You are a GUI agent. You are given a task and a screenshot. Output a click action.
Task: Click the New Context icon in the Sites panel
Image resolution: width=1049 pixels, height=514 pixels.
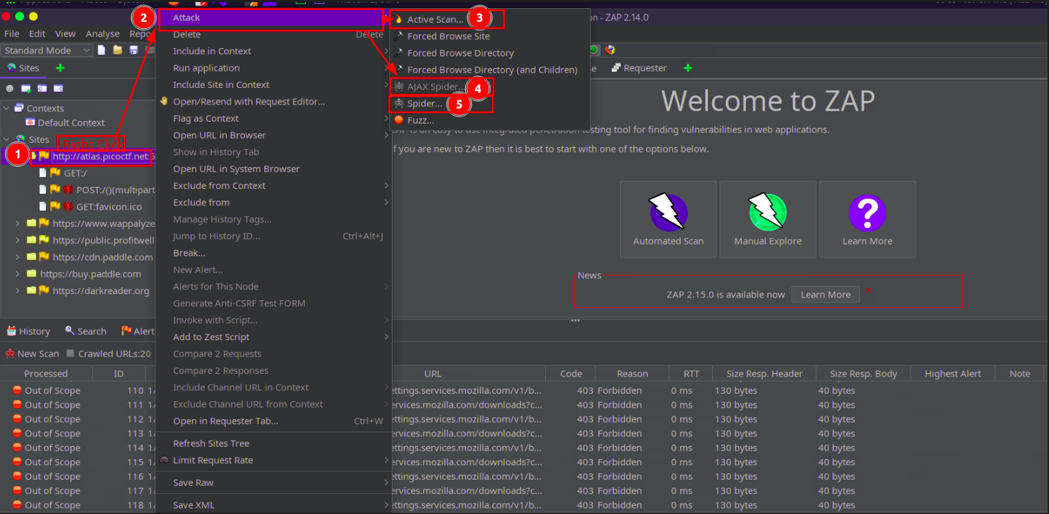[25, 89]
